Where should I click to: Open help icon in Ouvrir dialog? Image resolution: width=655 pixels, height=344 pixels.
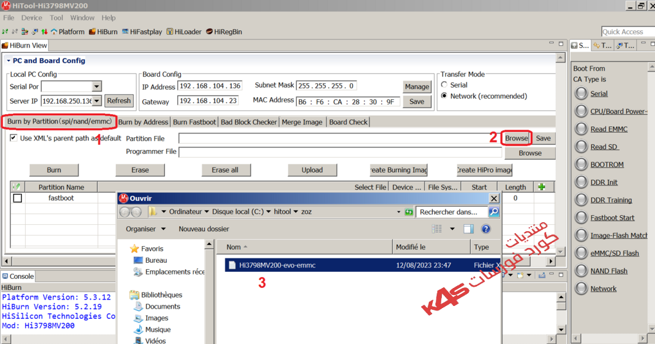486,229
